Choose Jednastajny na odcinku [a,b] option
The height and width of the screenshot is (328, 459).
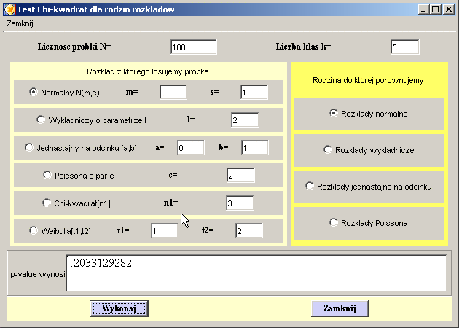(x=30, y=147)
